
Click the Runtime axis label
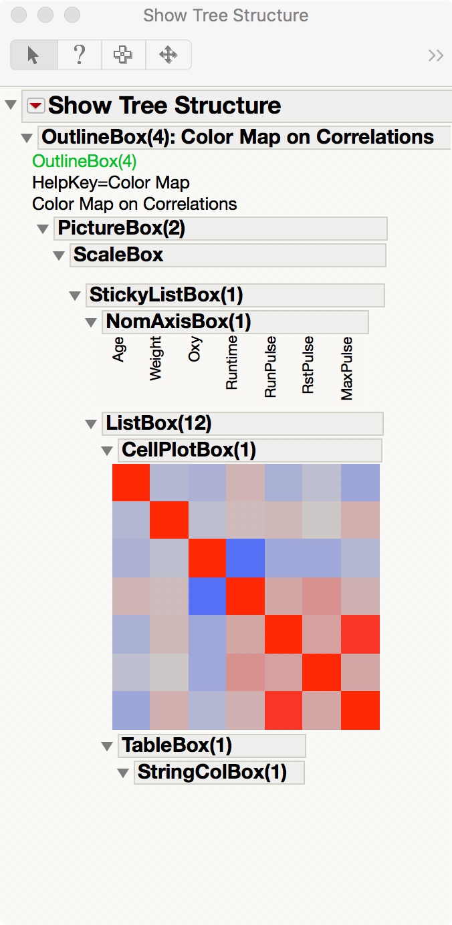[x=232, y=362]
